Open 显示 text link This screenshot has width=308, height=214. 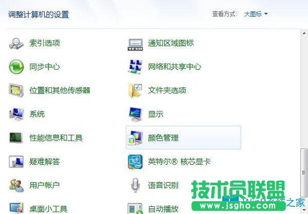[156, 114]
